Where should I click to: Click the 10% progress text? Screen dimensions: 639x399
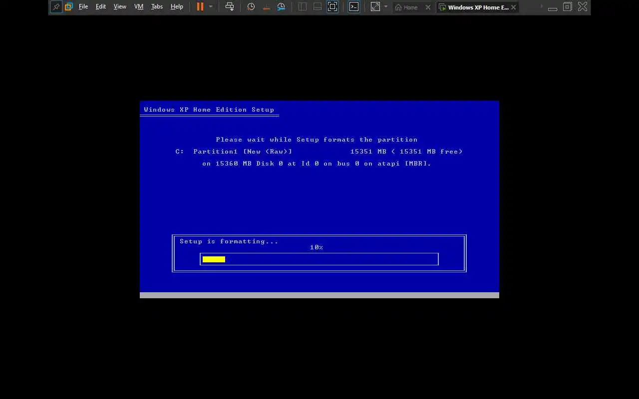click(317, 247)
